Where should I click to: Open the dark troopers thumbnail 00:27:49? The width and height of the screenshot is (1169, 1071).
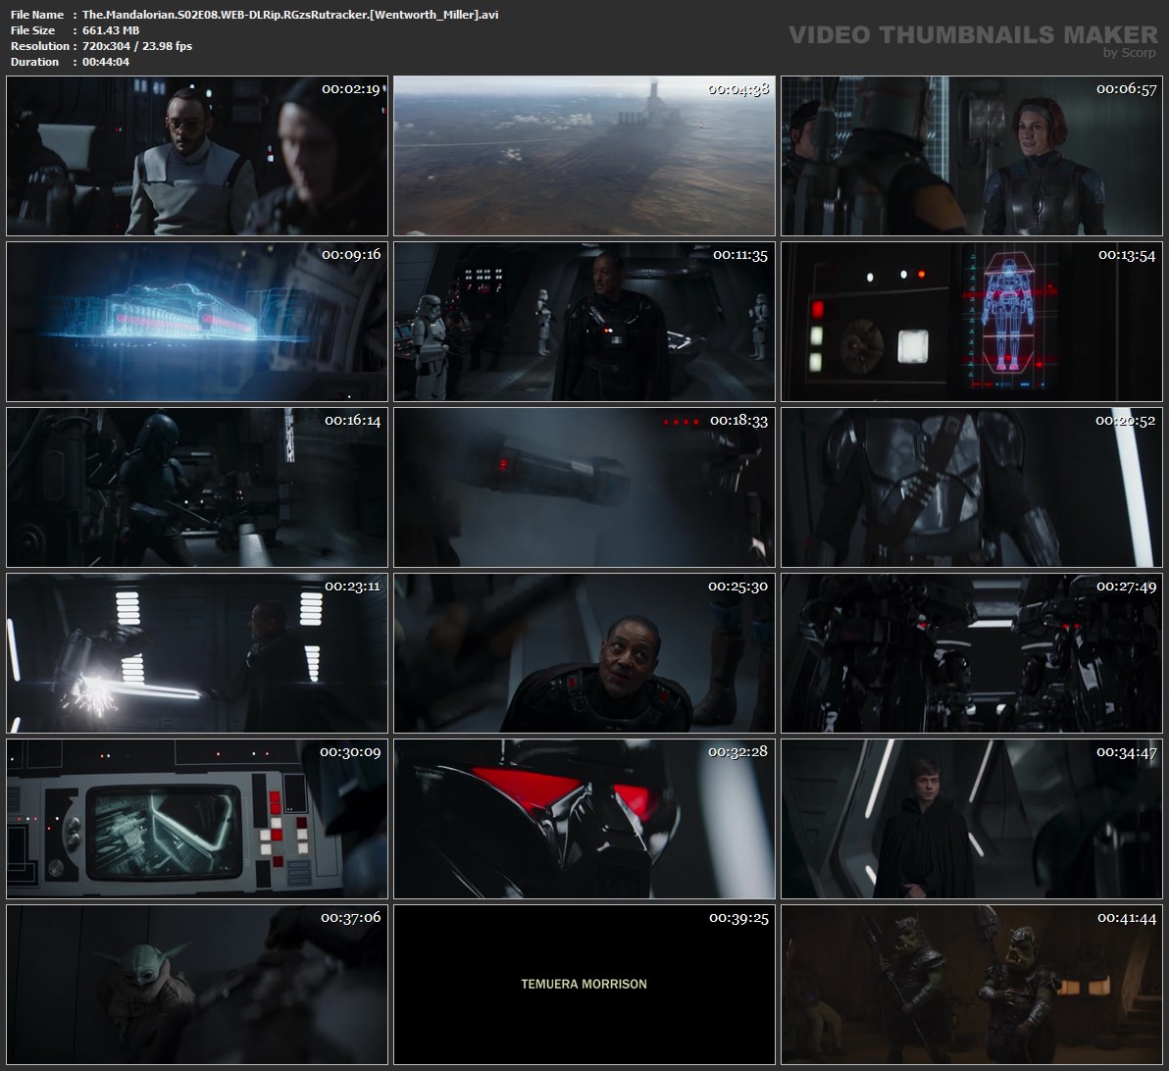[x=972, y=652]
